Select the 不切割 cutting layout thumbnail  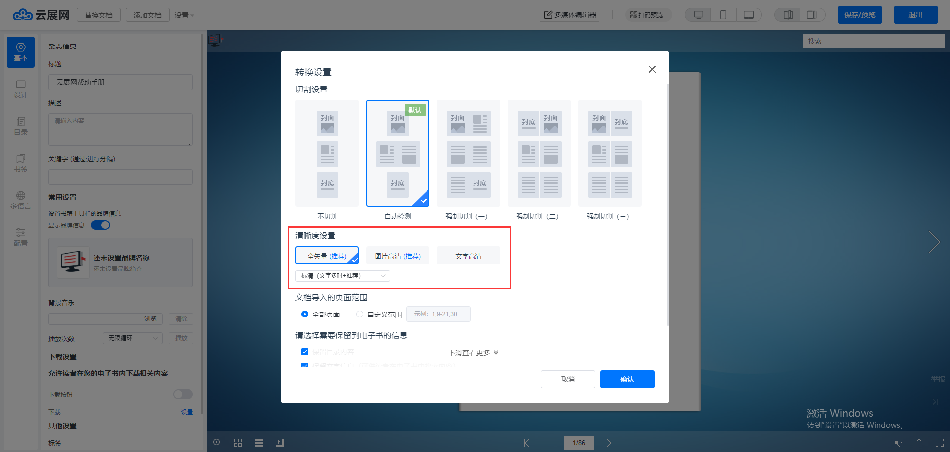click(327, 153)
